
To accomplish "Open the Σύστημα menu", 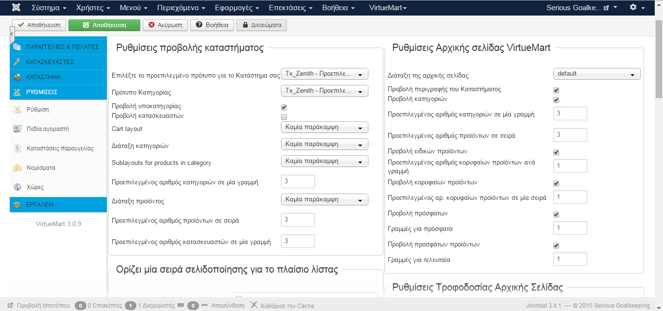I will point(49,8).
